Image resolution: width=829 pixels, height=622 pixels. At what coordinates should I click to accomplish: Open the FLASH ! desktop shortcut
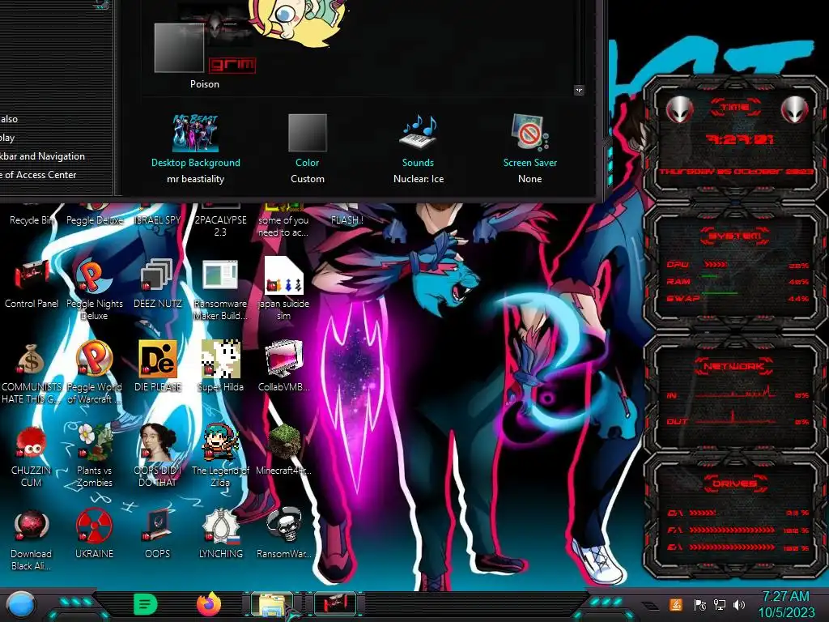[346, 219]
